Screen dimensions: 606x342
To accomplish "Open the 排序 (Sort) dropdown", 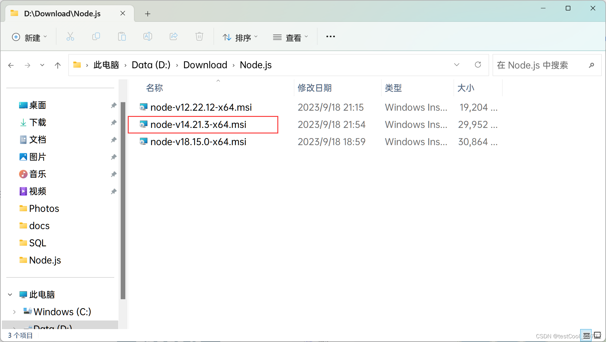I will pos(241,37).
